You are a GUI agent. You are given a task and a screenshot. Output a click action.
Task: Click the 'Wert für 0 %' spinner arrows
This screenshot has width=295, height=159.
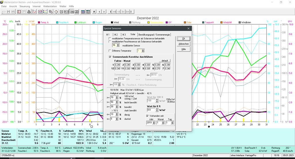(x=157, y=110)
